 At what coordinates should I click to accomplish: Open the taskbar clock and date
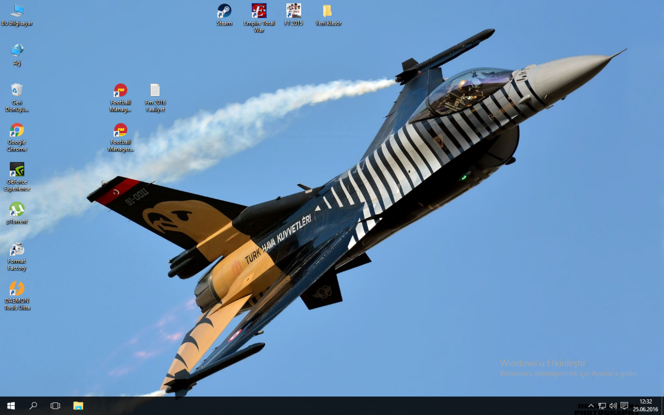646,406
